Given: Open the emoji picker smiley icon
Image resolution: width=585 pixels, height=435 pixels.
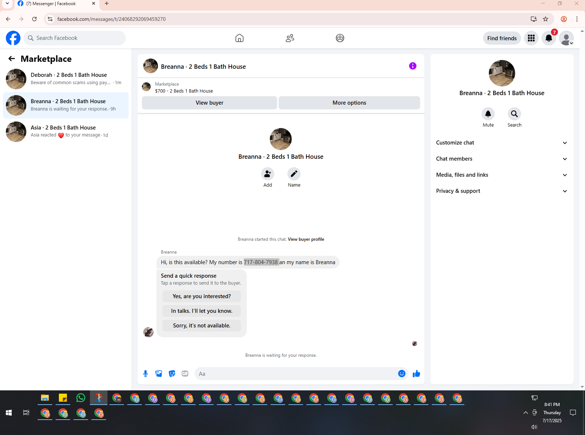Looking at the screenshot, I should pyautogui.click(x=402, y=374).
